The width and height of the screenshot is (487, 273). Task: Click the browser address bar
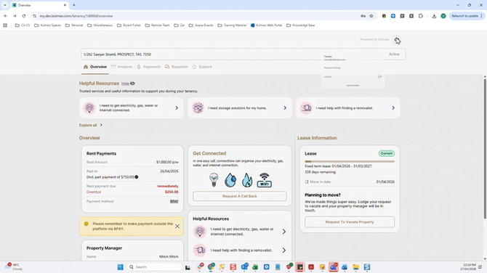click(x=198, y=16)
